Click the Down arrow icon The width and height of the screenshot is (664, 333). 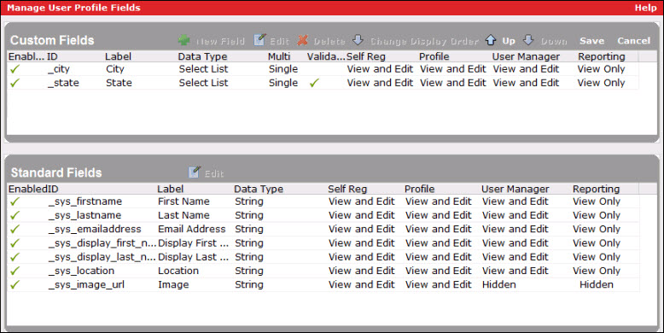[528, 40]
